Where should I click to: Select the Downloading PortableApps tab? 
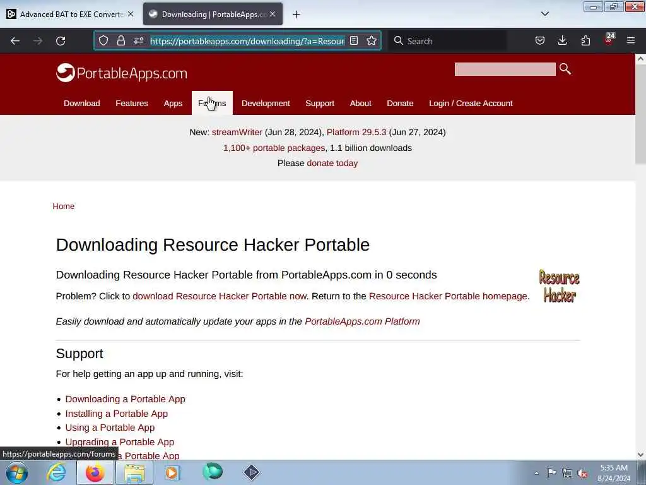[213, 14]
